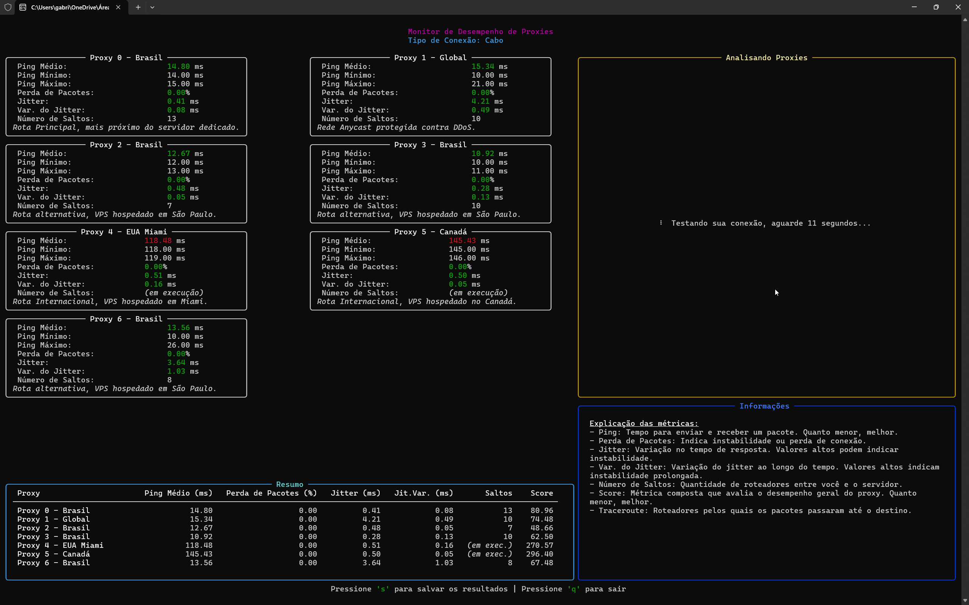The image size is (969, 605).
Task: Click the score 48.66 cell
Action: click(x=542, y=528)
